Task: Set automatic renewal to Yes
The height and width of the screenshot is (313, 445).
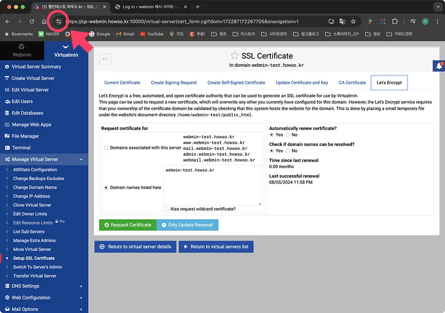Action: point(271,135)
